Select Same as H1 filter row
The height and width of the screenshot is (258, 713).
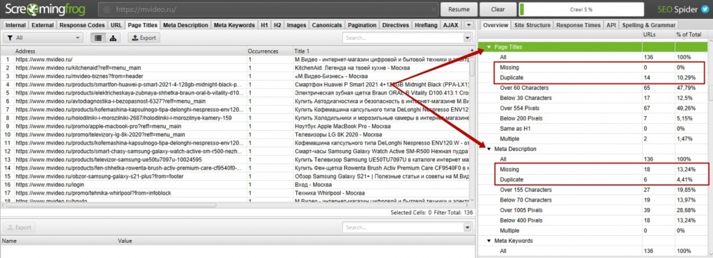[593, 129]
